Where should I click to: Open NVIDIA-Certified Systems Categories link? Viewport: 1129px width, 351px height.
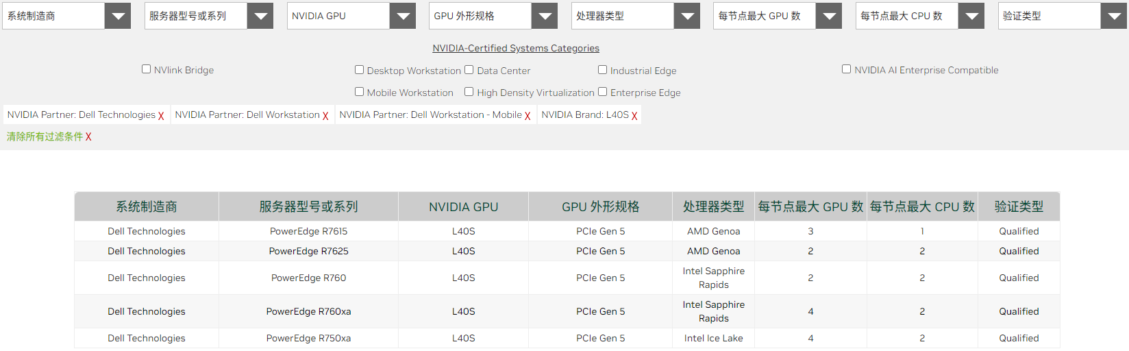click(x=516, y=48)
